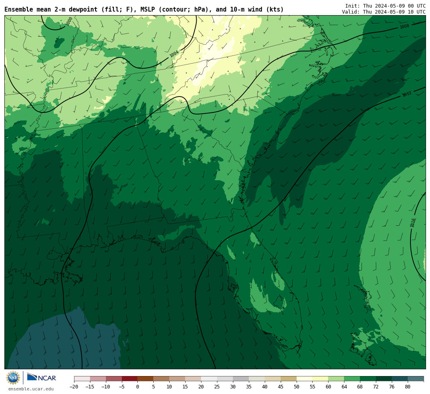Pick the gray-beige 35 to 40 swatch
This screenshot has width=430, height=394.
point(257,379)
